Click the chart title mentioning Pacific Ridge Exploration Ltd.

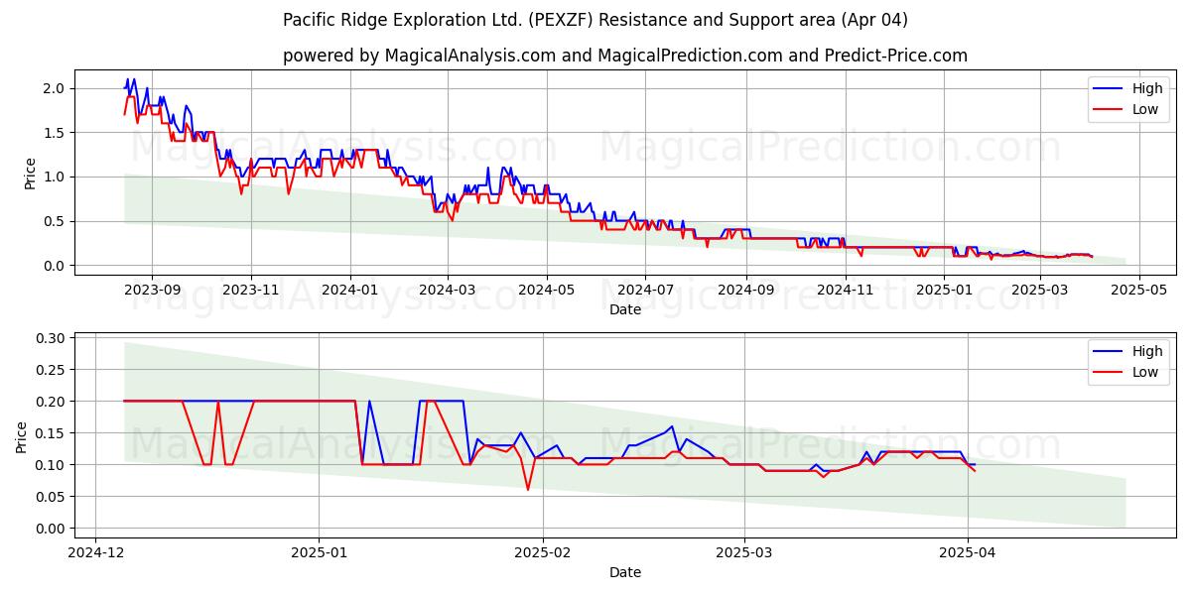595,20
